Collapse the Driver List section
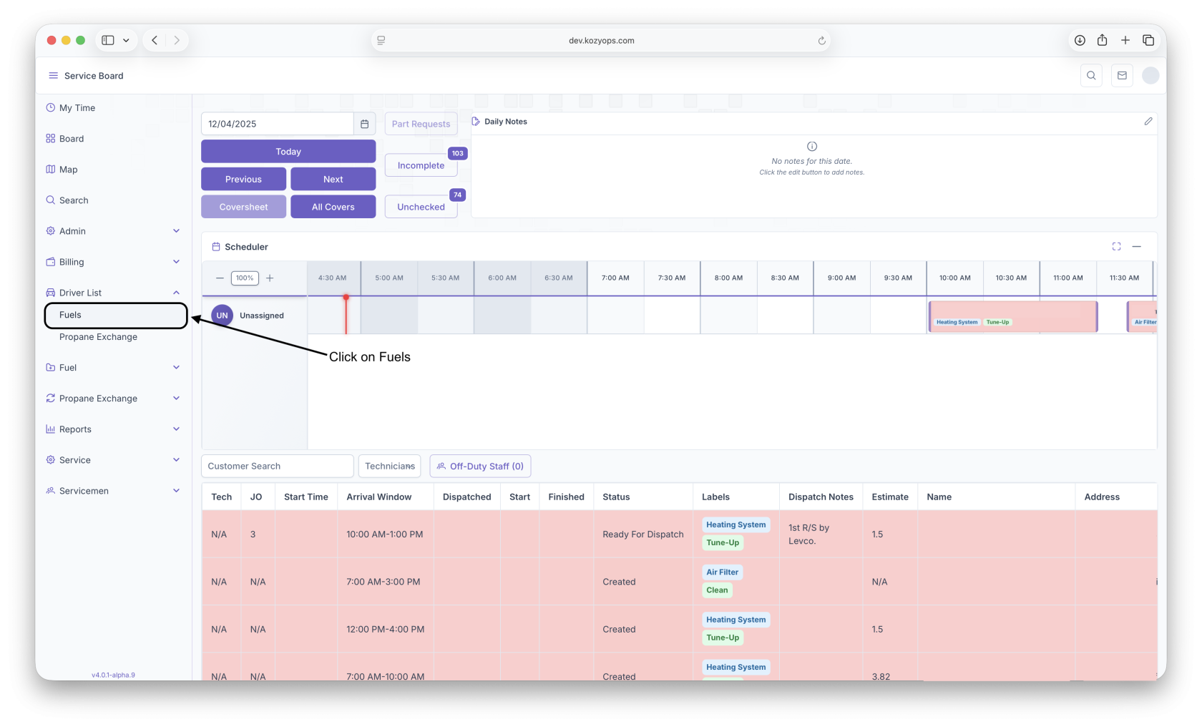Viewport: 1202px width, 727px height. (176, 293)
